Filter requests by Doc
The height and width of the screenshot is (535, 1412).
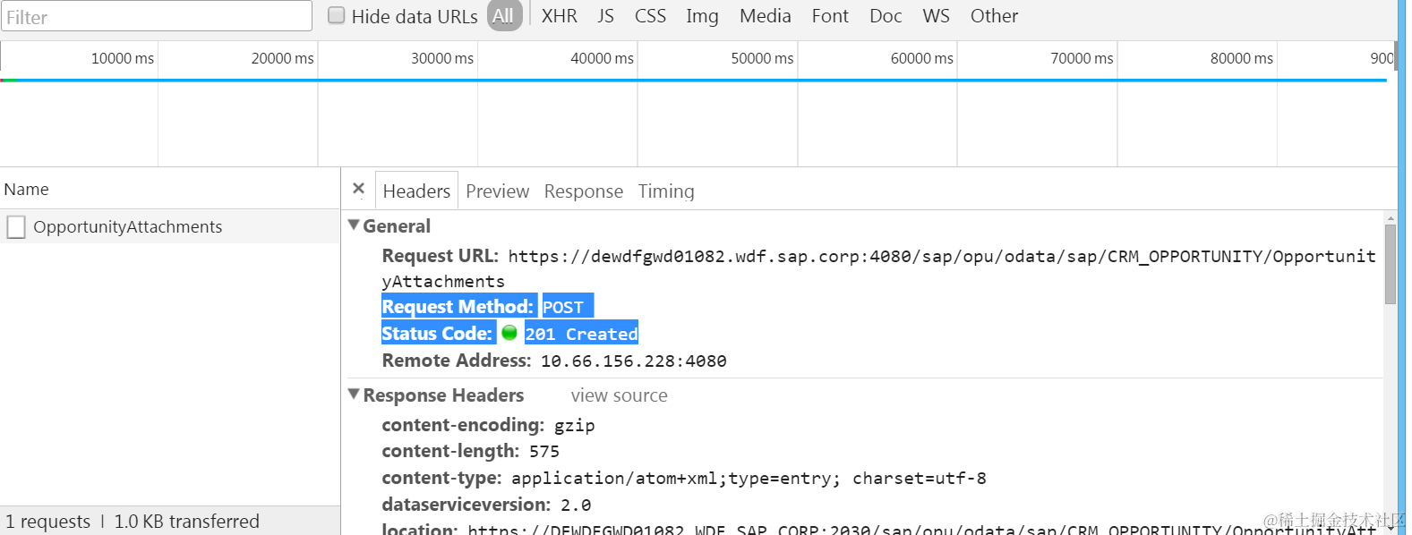coord(886,16)
